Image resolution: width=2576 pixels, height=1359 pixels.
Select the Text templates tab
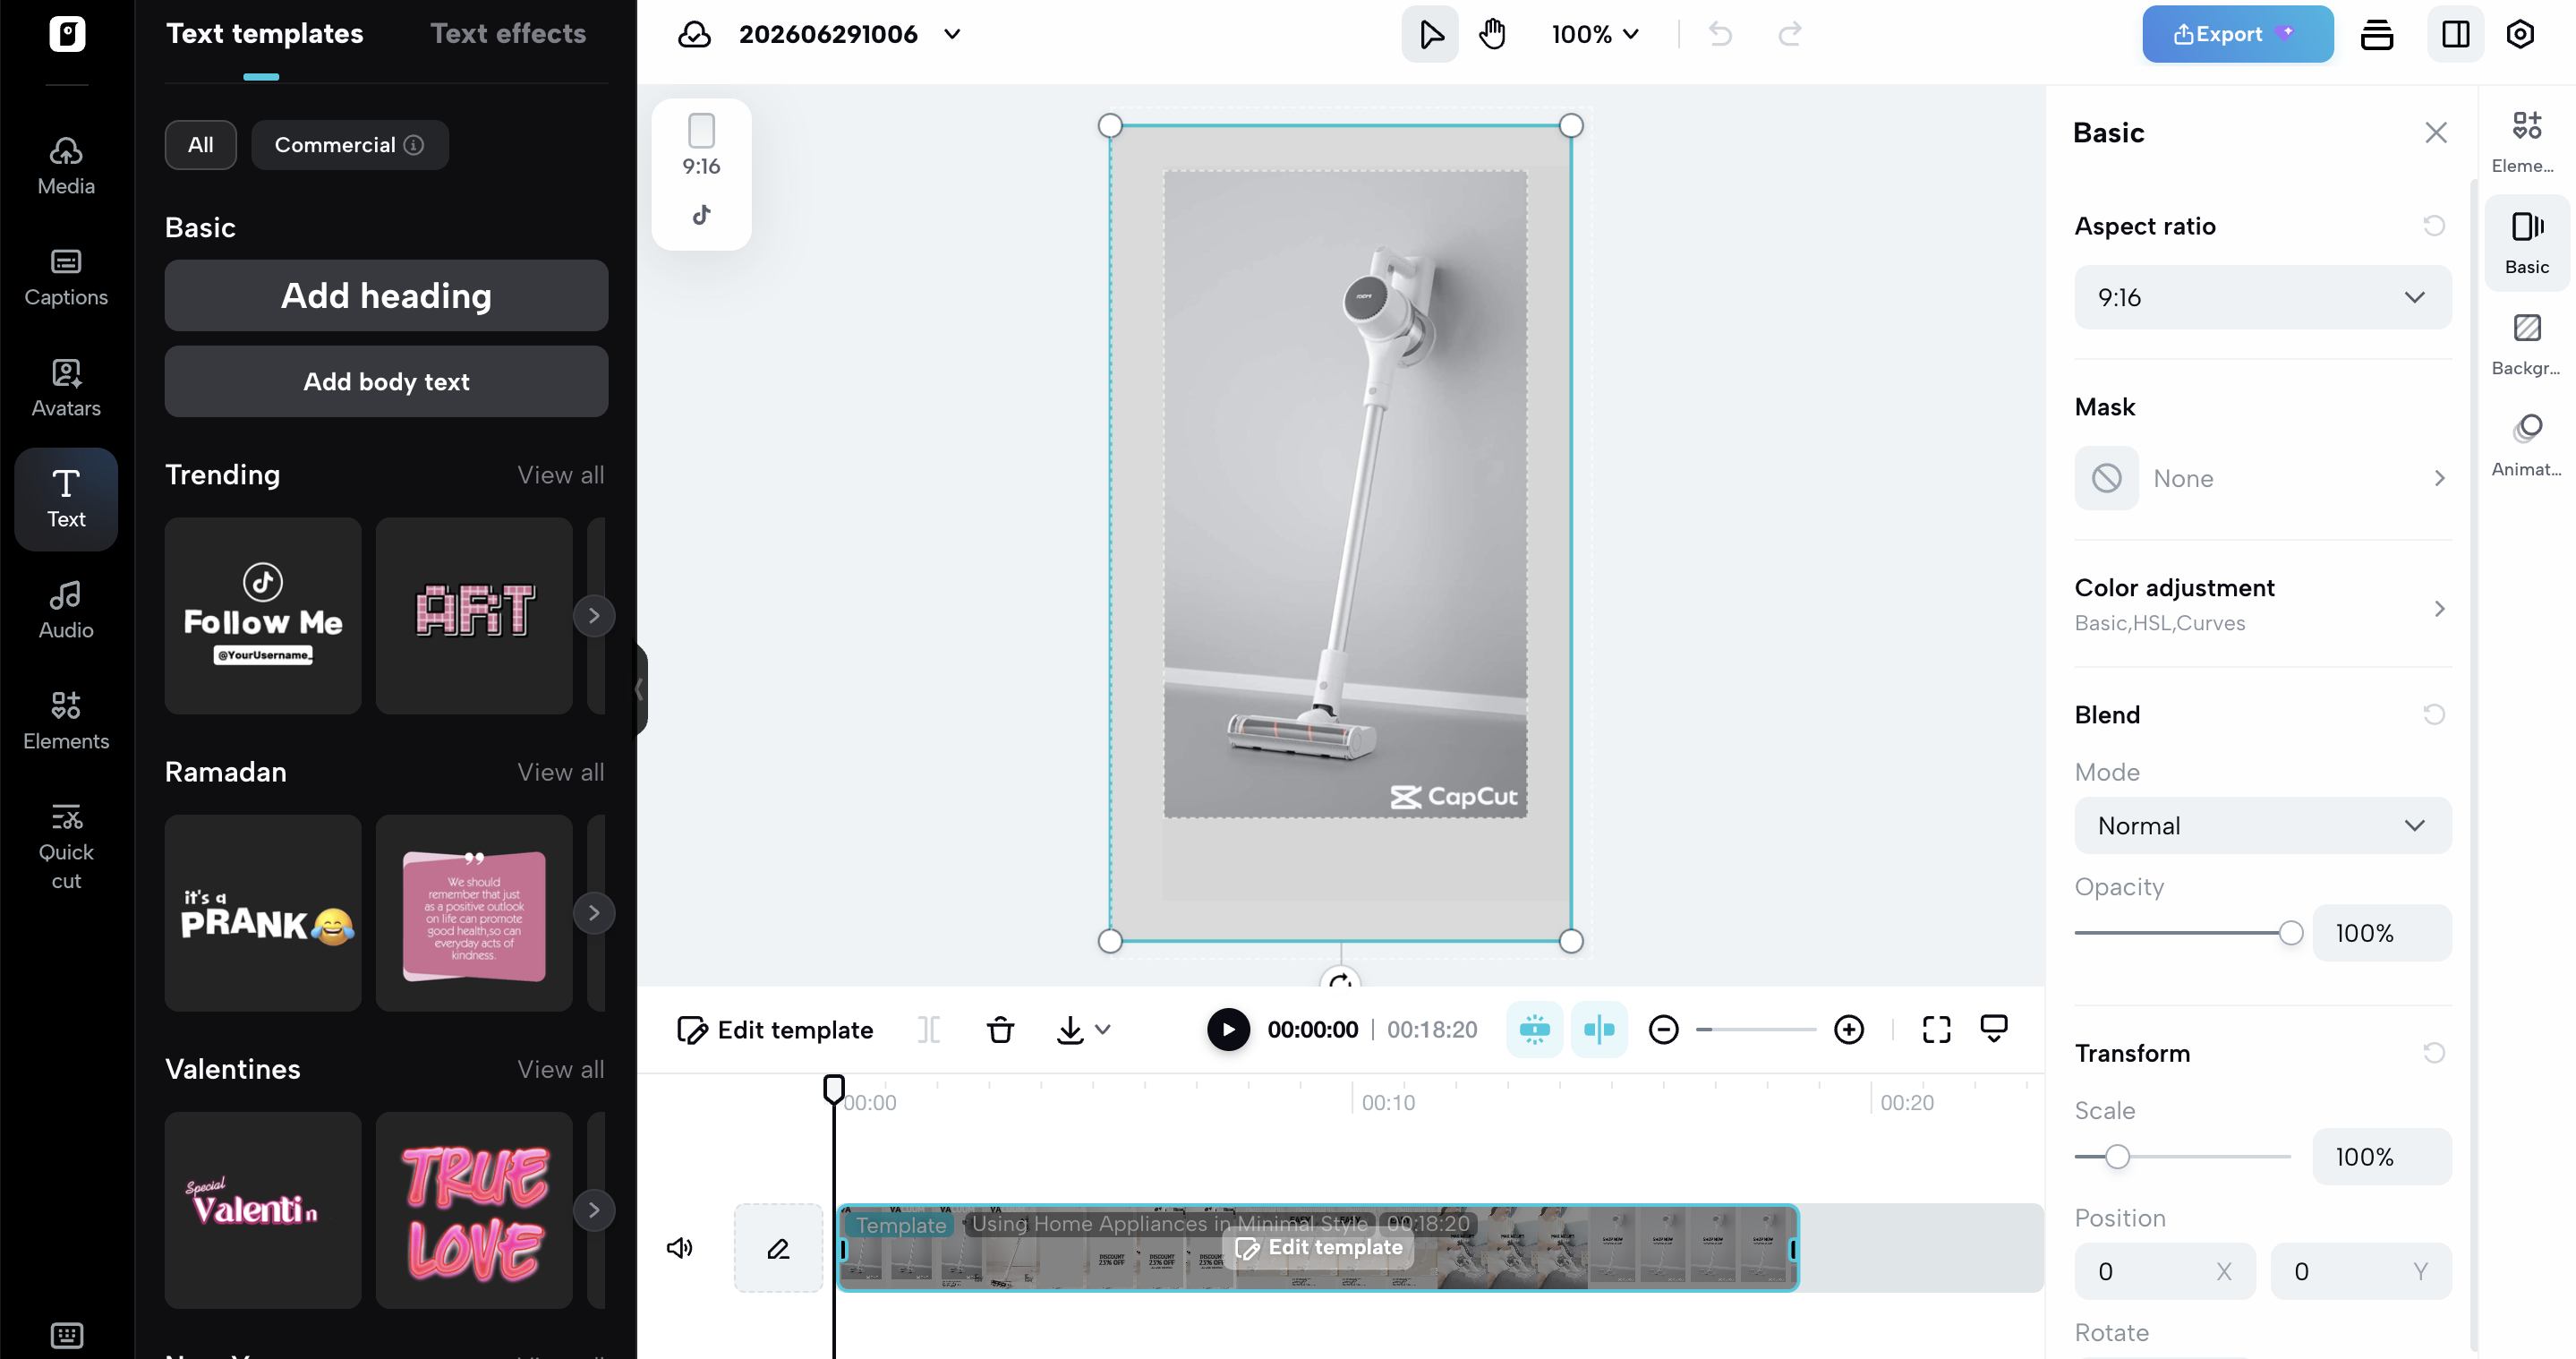pyautogui.click(x=264, y=34)
